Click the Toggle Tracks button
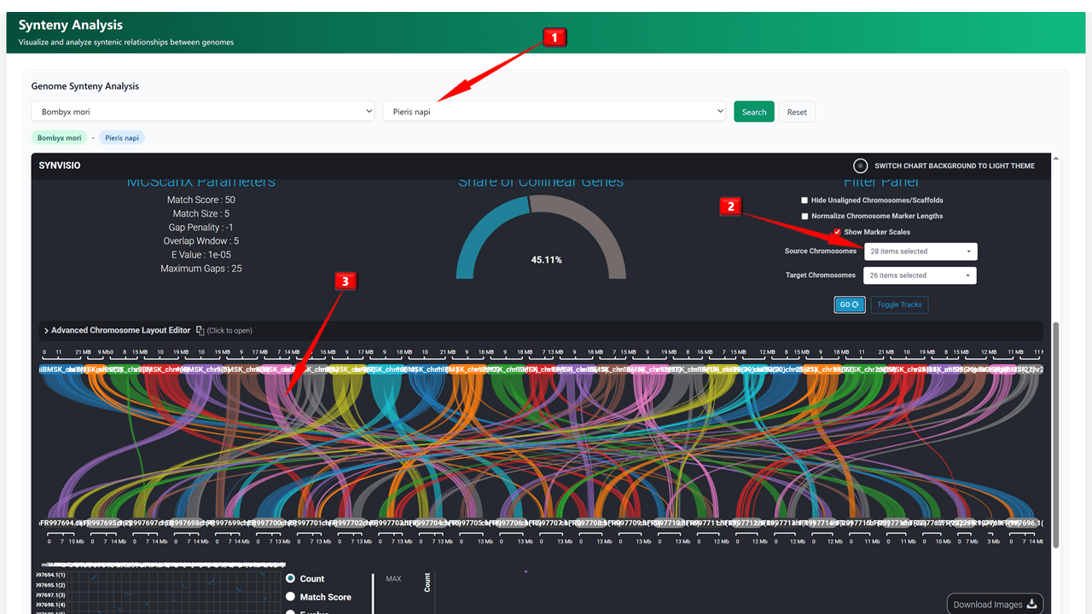The image size is (1092, 614). coord(899,304)
